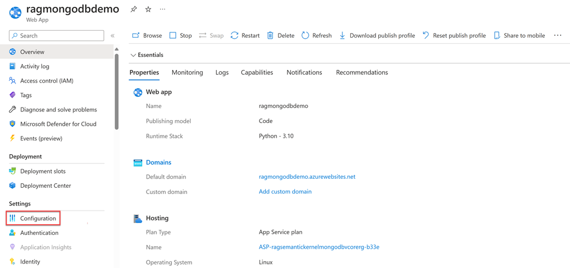Click the Domains www icon

138,163
